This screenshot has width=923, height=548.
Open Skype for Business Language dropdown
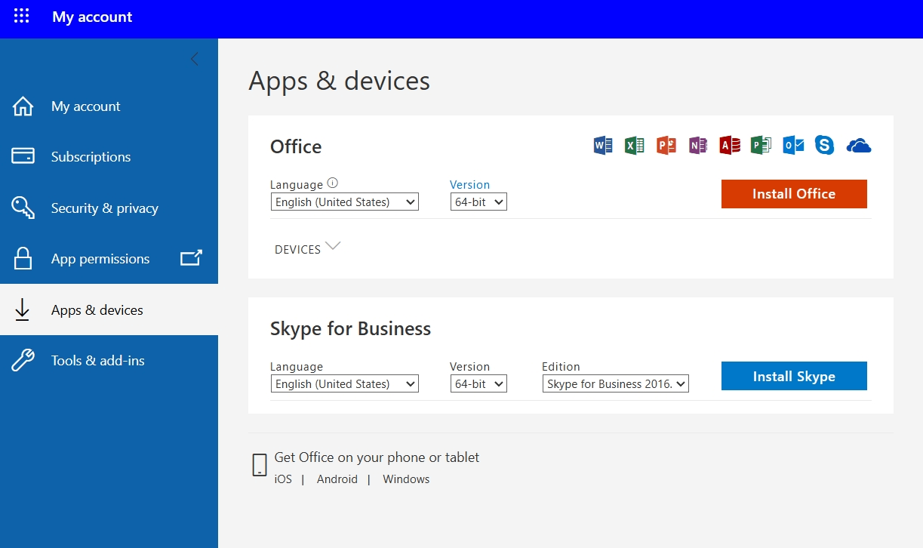[344, 383]
